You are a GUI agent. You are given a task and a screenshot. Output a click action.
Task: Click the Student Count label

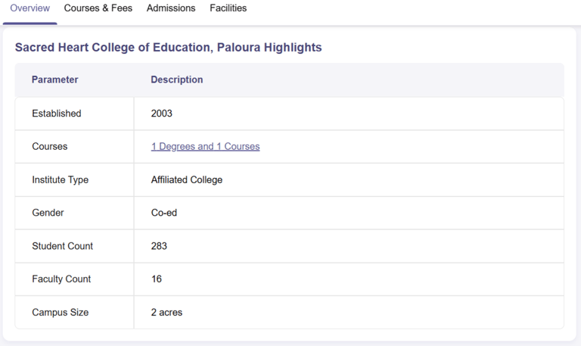(62, 246)
